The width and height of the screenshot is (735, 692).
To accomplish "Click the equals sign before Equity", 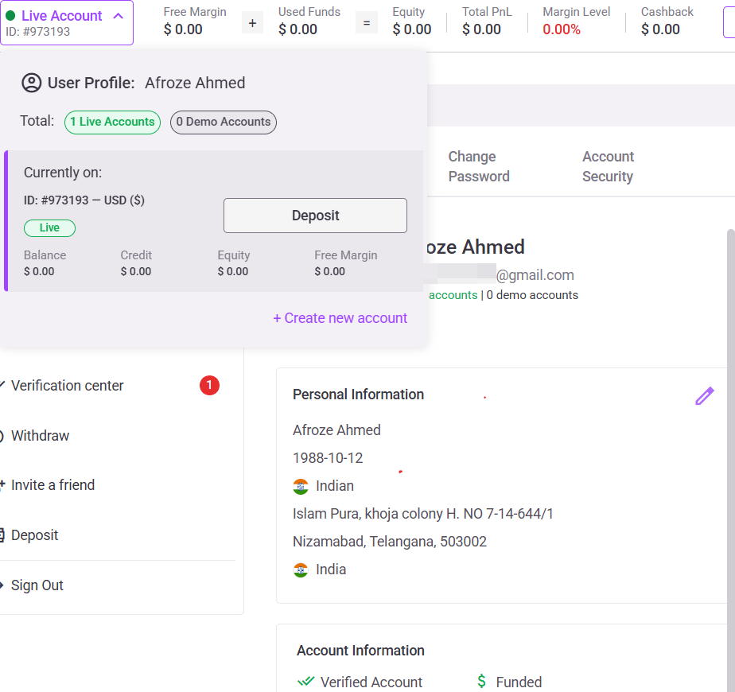I will click(366, 23).
